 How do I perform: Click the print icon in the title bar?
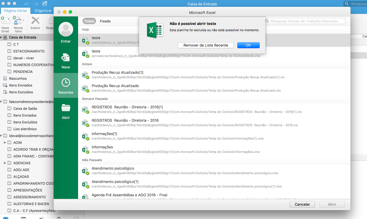[45, 4]
